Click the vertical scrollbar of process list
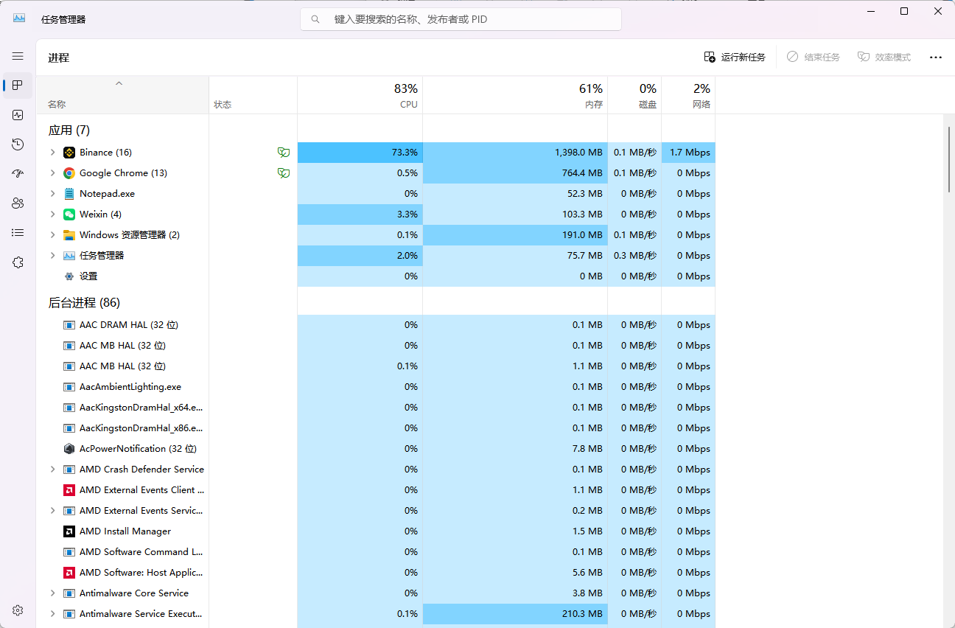 (x=948, y=158)
